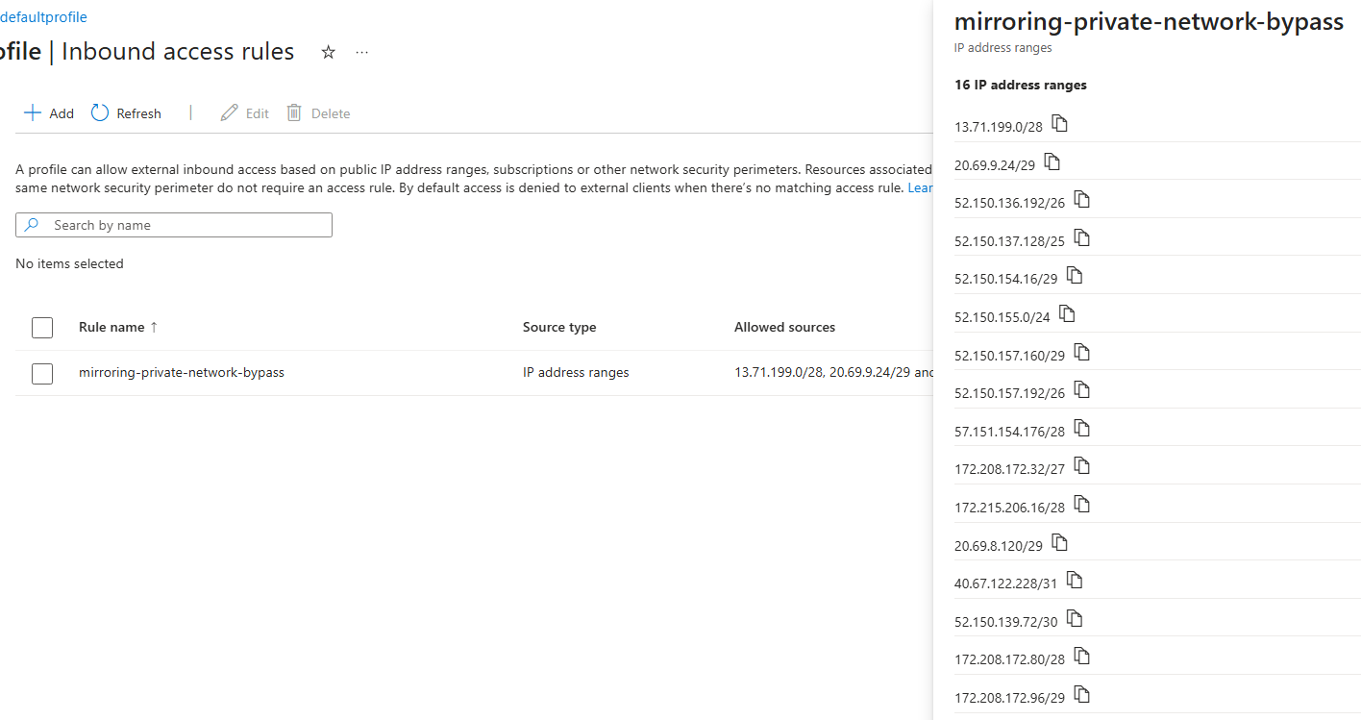1361x720 pixels.
Task: Copy the 52.150.155.0/24 IP range
Action: click(1066, 312)
